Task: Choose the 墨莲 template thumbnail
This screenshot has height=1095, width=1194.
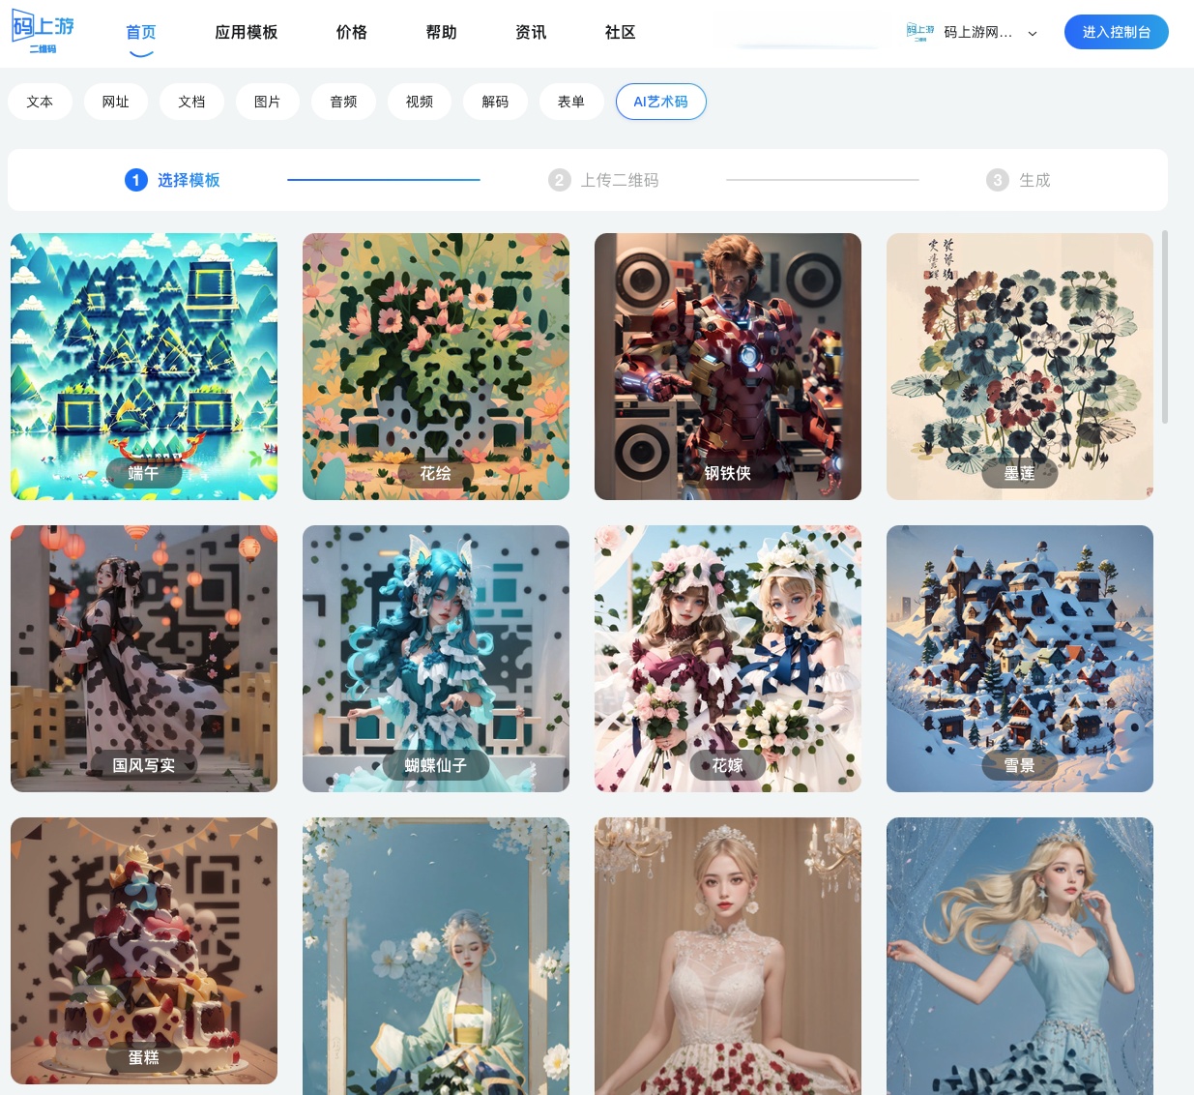Action: [x=1020, y=367]
